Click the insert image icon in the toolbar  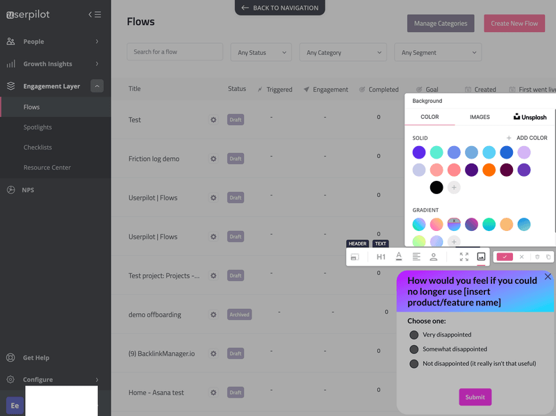[x=480, y=256]
